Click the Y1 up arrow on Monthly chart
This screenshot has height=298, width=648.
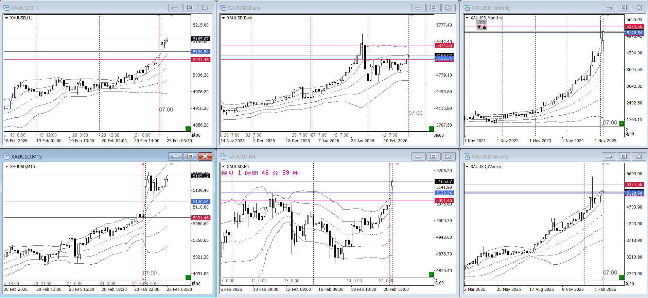coord(485,28)
